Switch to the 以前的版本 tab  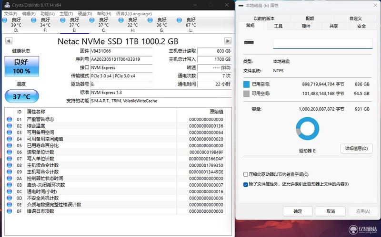pyautogui.click(x=264, y=19)
